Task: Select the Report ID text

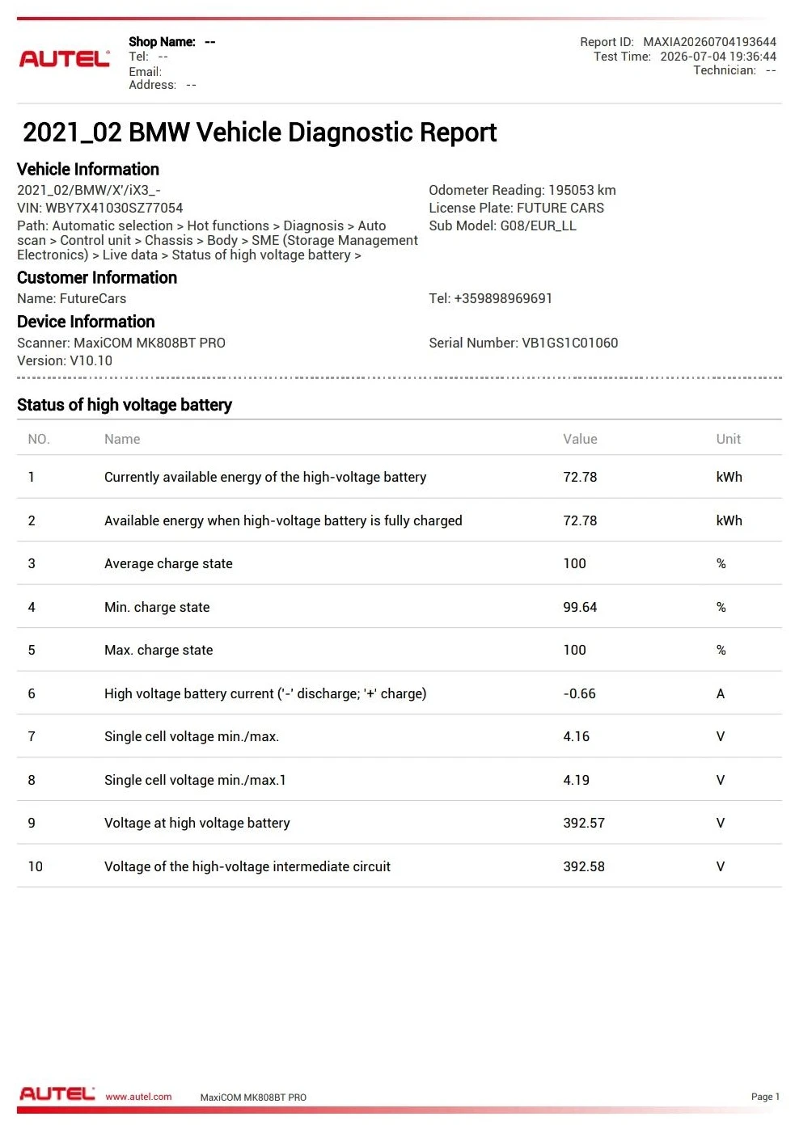Action: click(678, 42)
